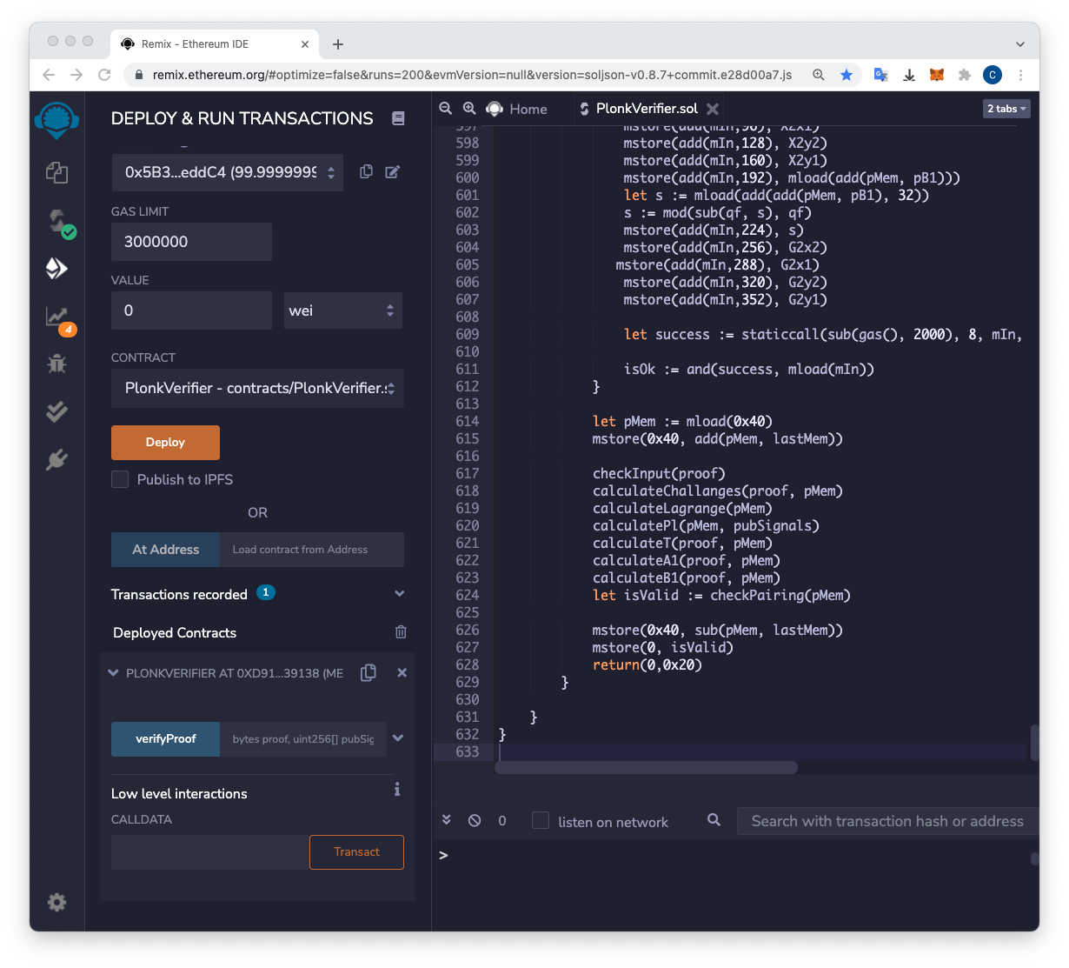
Task: Open the File explorers panel icon
Action: pos(57,172)
